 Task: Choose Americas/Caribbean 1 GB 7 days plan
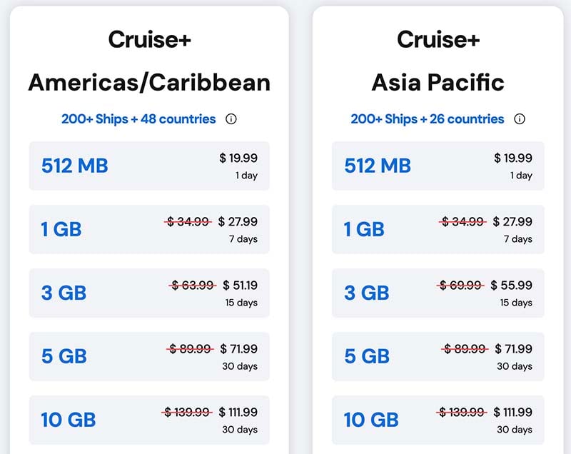pyautogui.click(x=149, y=229)
